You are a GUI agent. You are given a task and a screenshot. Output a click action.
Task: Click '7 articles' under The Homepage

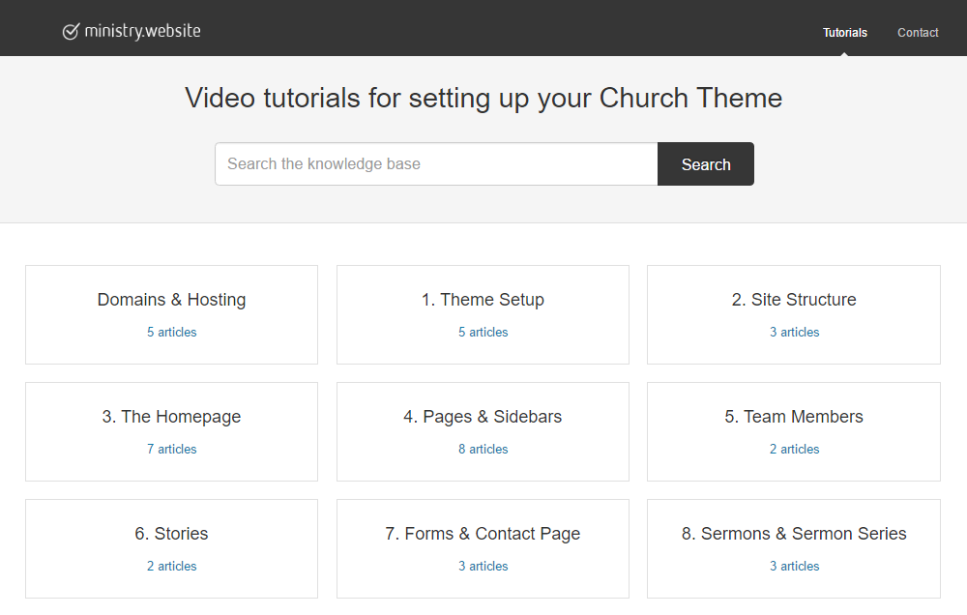(171, 450)
